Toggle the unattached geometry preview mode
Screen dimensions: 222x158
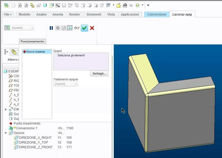(64, 28)
